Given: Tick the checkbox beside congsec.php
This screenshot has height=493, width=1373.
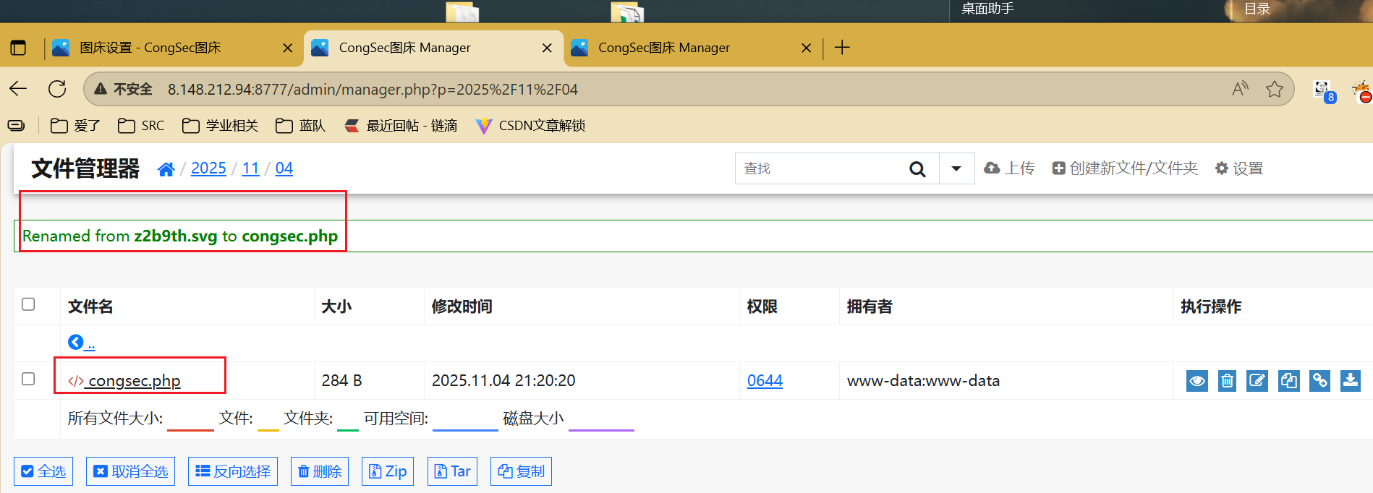Looking at the screenshot, I should click(28, 379).
